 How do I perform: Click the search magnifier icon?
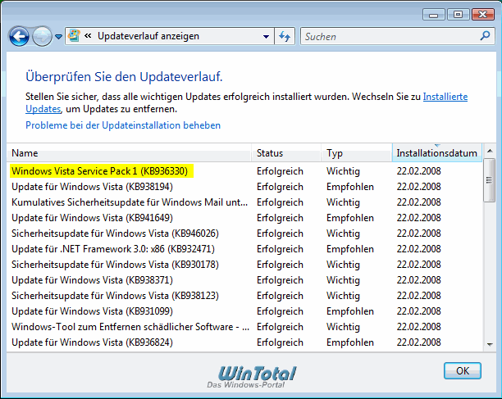pos(486,36)
